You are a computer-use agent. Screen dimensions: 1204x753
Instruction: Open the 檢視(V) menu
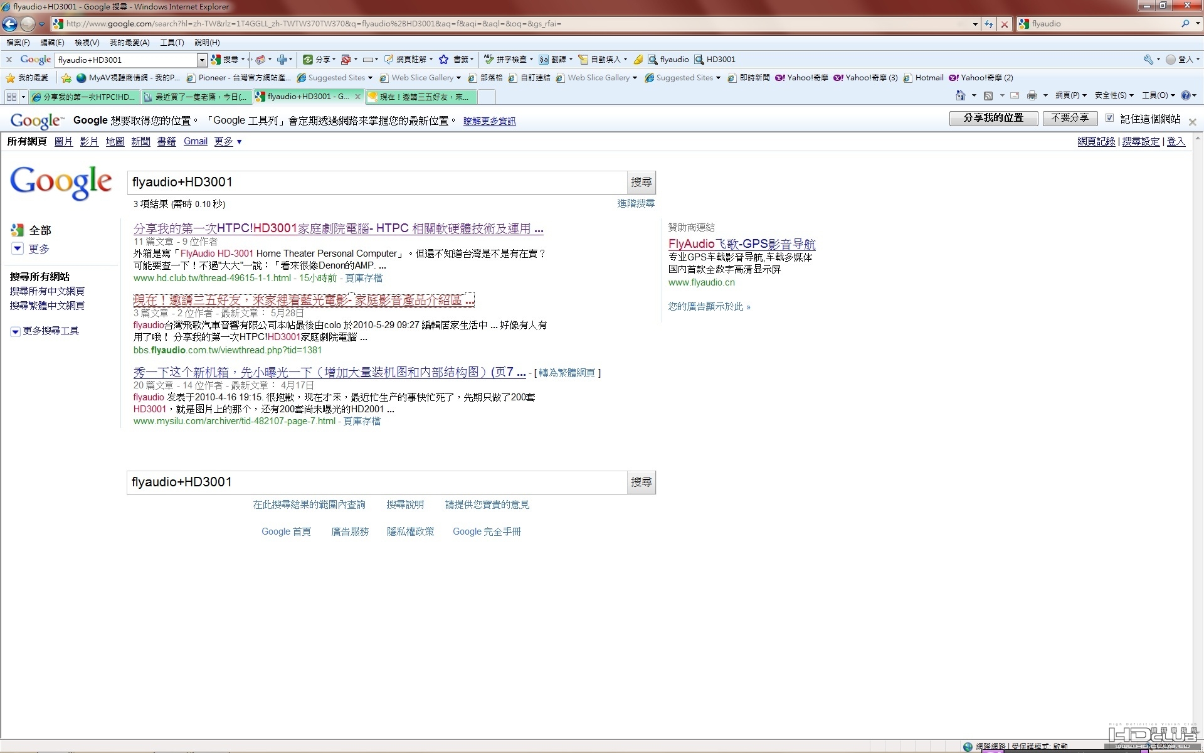[x=87, y=42]
